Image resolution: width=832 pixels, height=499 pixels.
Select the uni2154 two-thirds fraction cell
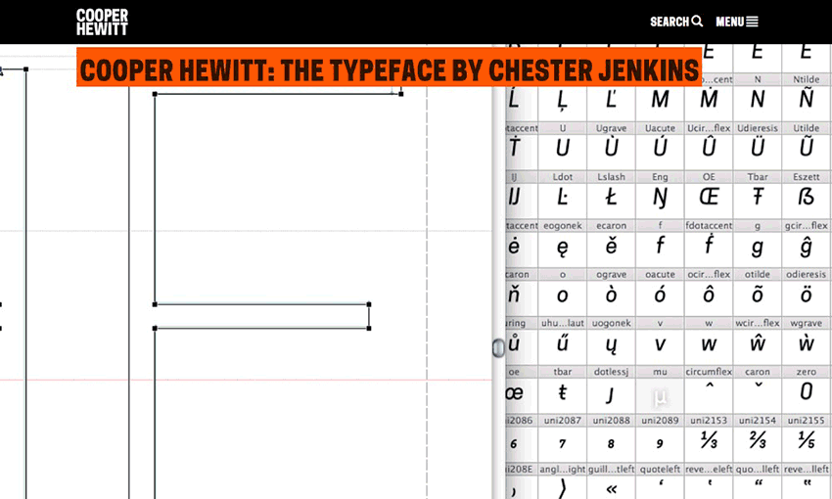758,440
